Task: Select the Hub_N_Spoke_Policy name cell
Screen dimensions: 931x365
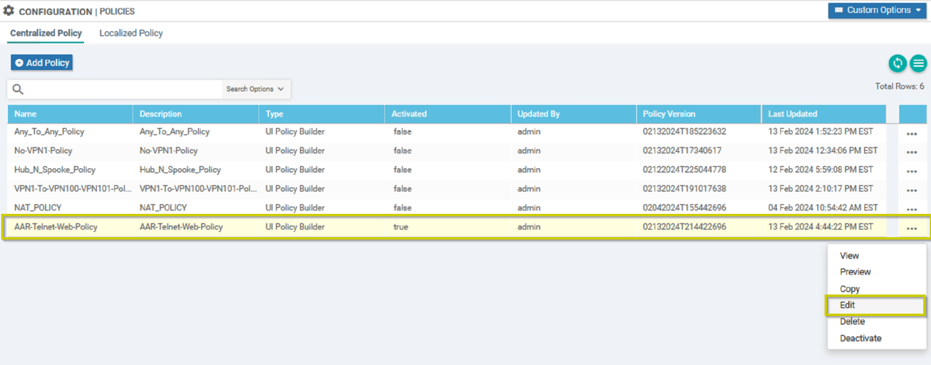Action: (x=55, y=170)
